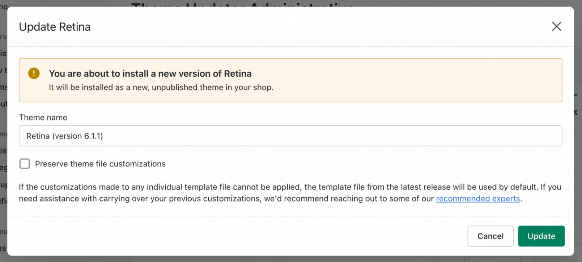Confirm with the green Update button
Image resolution: width=582 pixels, height=262 pixels.
[541, 236]
